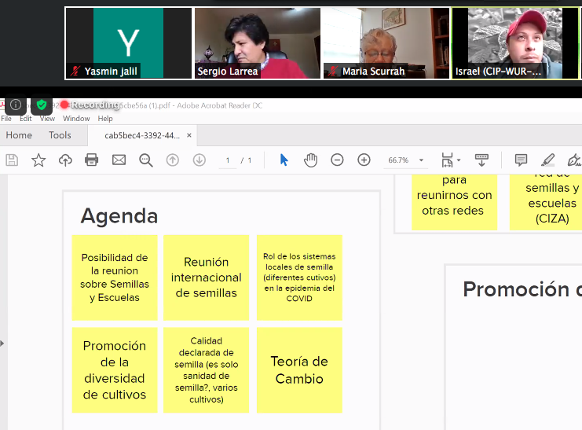Expand the left navigation pane arrow
The width and height of the screenshot is (582, 430).
pos(3,343)
